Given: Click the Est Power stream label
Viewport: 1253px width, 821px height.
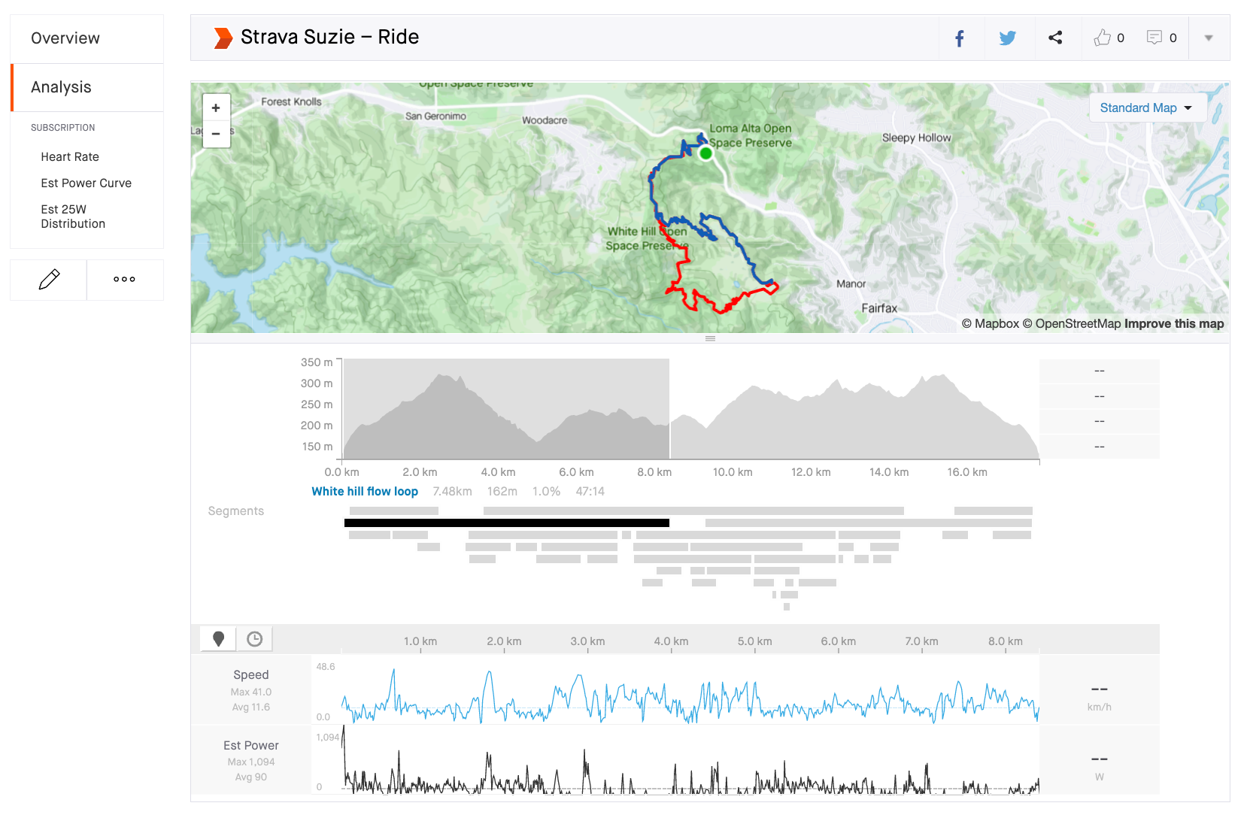Looking at the screenshot, I should 251,746.
